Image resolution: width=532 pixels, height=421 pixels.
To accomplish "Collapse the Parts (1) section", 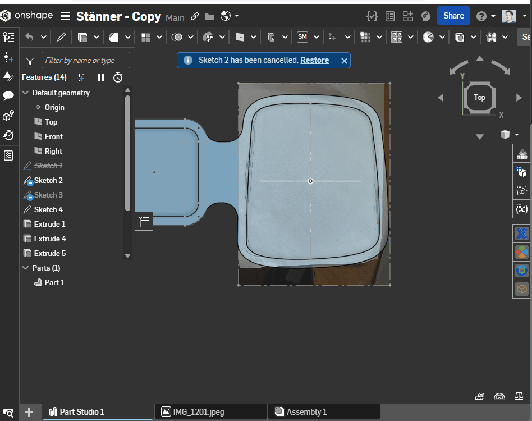I will click(25, 268).
